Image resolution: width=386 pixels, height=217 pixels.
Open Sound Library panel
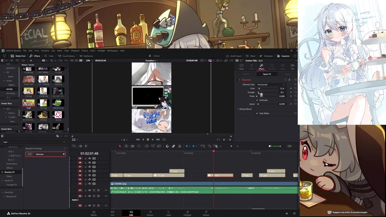click(66, 56)
